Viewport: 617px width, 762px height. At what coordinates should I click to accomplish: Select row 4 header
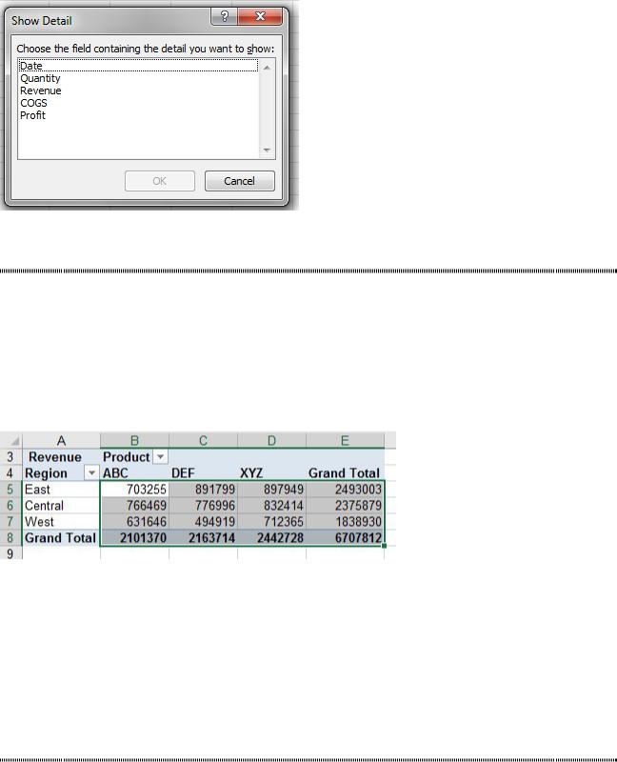10,472
